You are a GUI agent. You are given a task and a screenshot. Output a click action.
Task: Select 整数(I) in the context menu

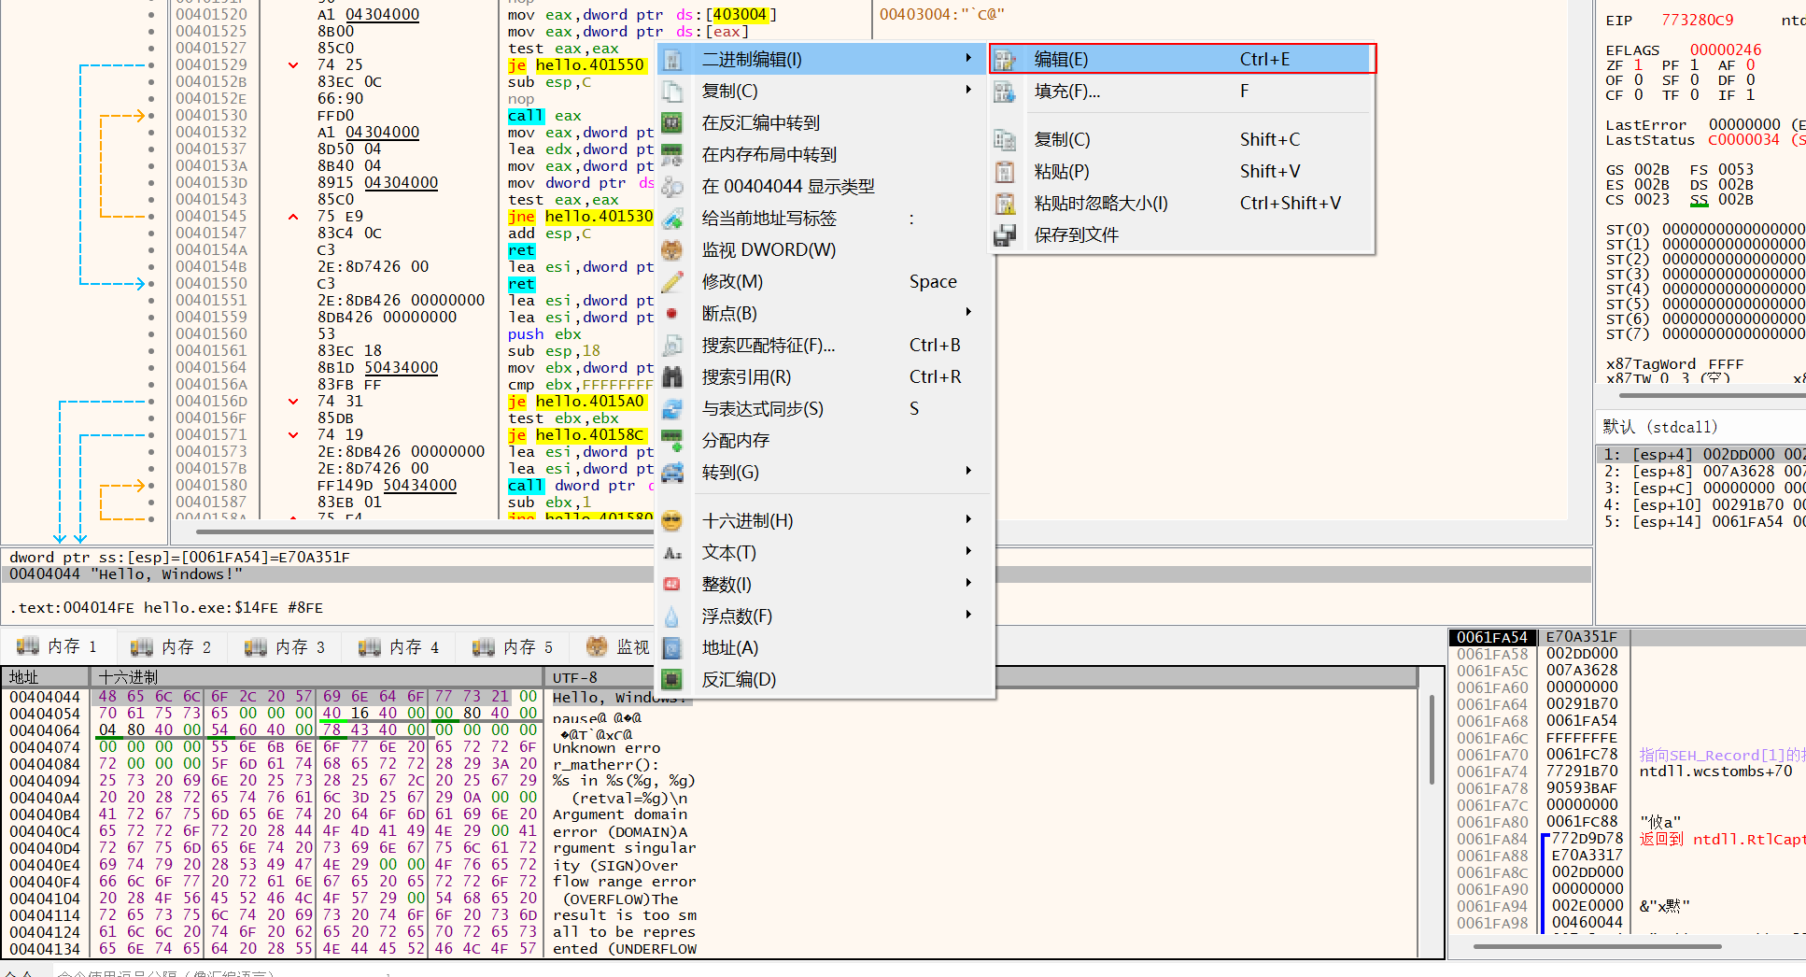(x=825, y=585)
